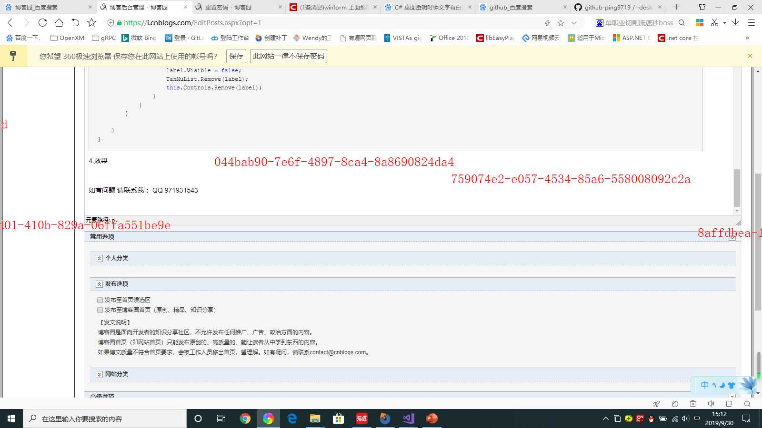
Task: Switch to 博客园_百度搜索 tab
Action: [48, 7]
